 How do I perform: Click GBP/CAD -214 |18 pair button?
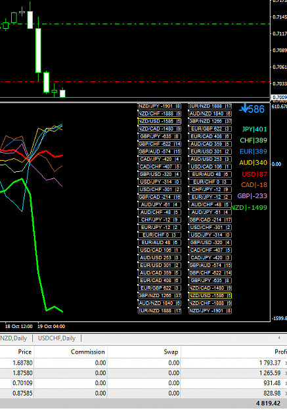(x=160, y=197)
